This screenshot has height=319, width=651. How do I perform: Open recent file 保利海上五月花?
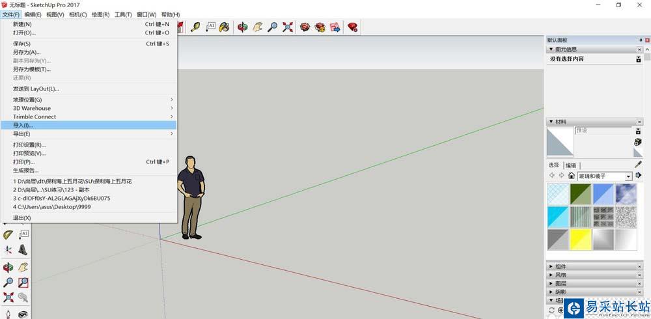tap(89, 182)
